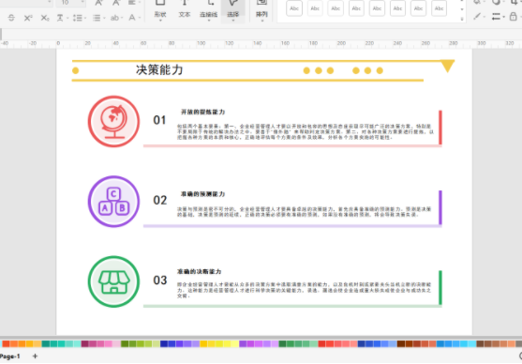
Task: Apply subscript formatting
Action: 45,18
